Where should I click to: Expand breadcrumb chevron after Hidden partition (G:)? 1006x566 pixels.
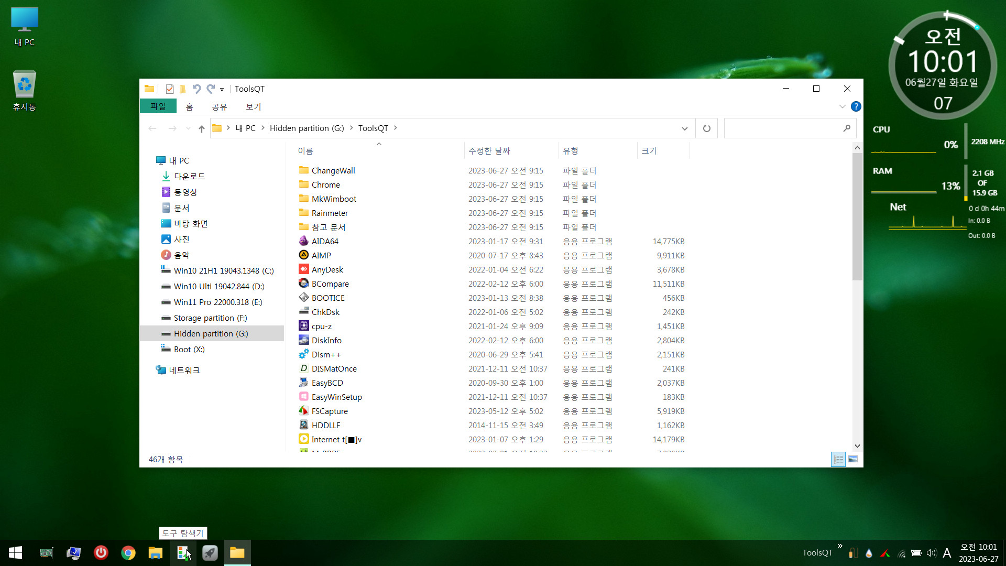tap(351, 128)
